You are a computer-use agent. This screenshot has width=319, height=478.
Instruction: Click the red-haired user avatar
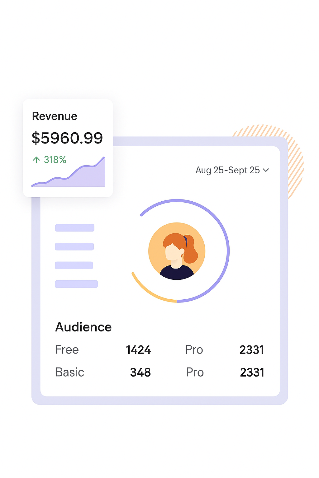coord(177,251)
